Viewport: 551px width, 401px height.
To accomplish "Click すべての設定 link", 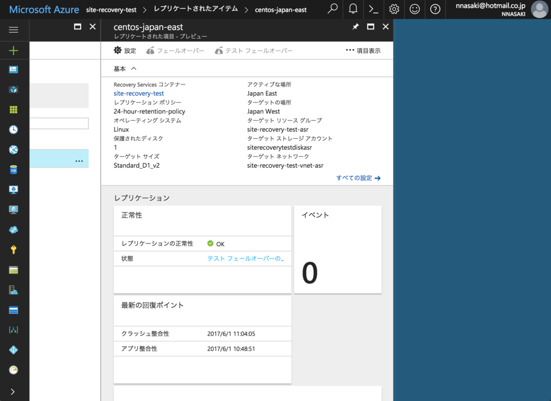I will click(x=358, y=178).
